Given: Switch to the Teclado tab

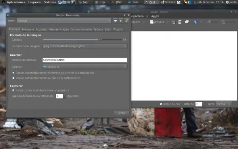Looking at the screenshot, I should [x=98, y=29].
